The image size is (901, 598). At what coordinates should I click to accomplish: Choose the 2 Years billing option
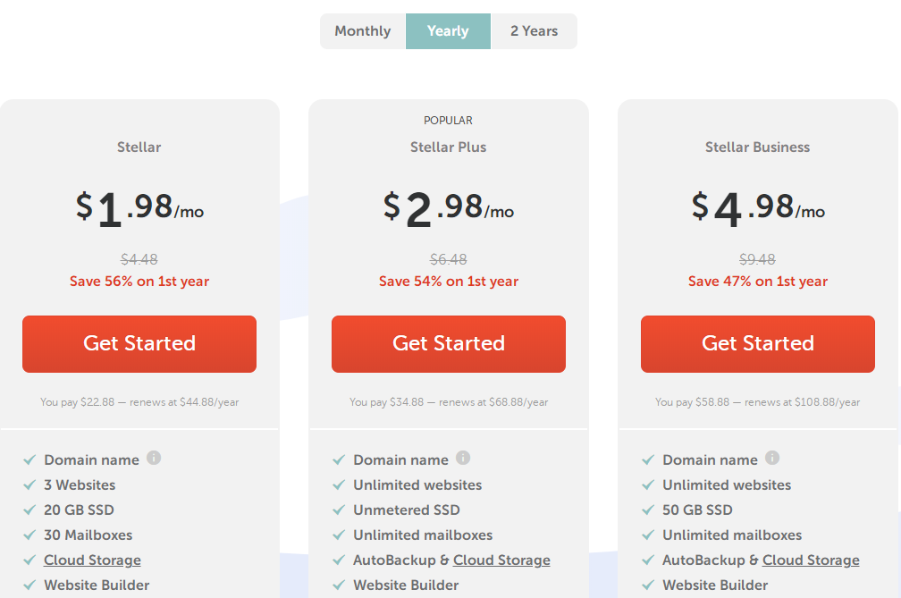pos(534,31)
